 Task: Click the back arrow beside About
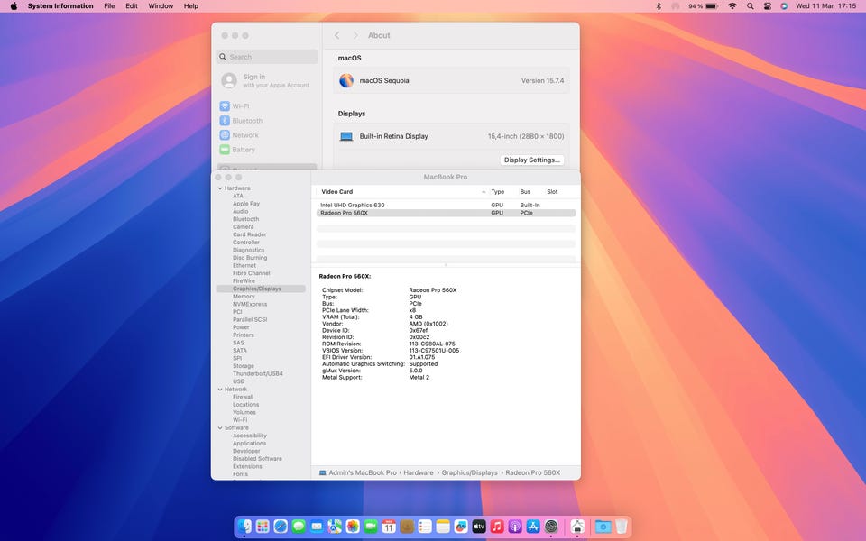337,35
